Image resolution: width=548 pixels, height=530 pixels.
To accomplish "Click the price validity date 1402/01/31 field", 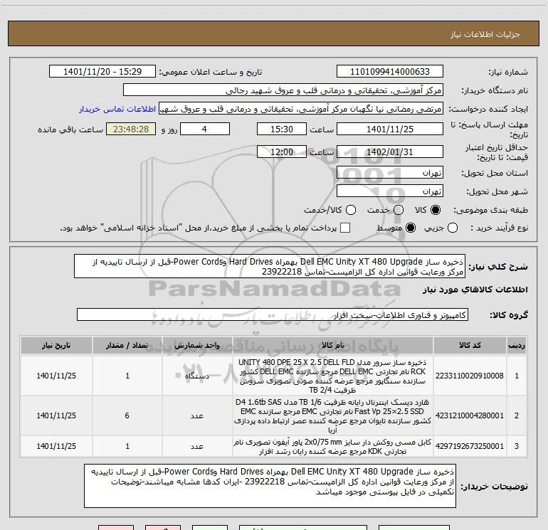I will coord(390,152).
